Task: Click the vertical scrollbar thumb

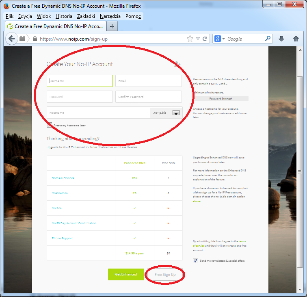Action: pyautogui.click(x=300, y=172)
